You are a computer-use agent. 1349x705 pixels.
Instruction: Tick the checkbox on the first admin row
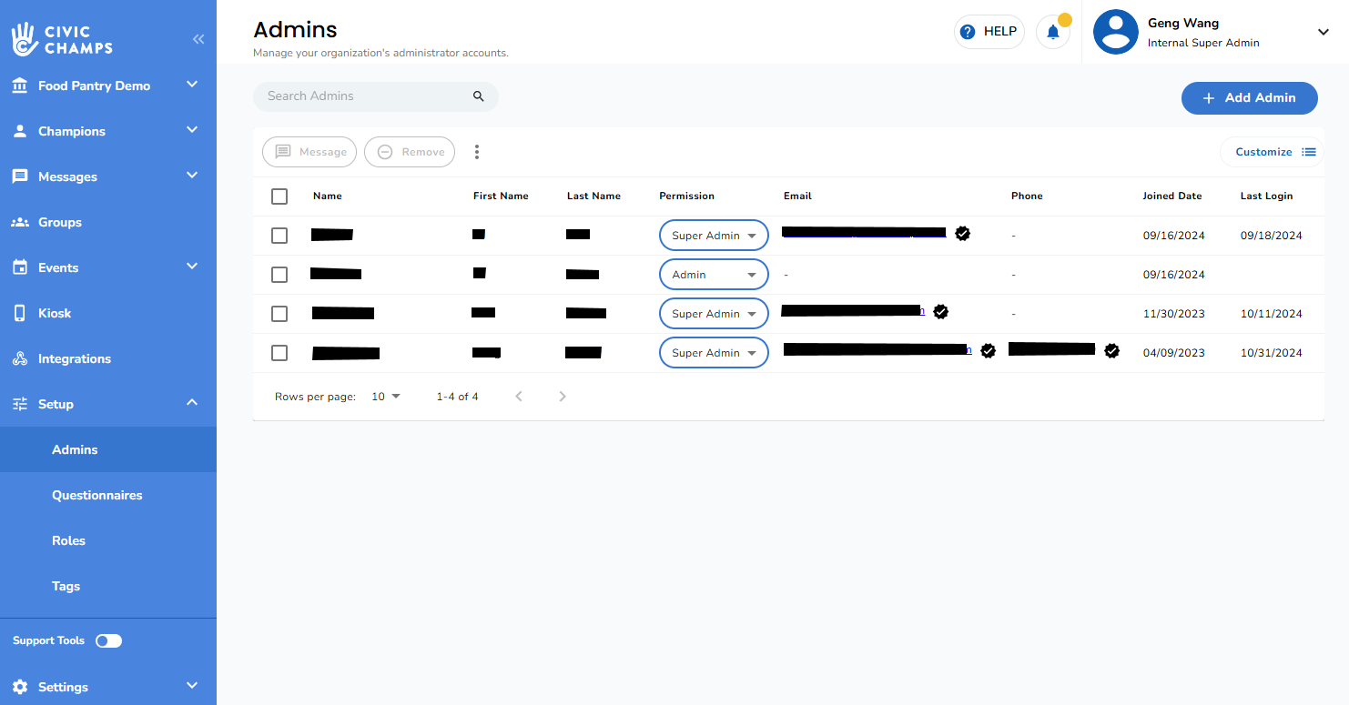click(x=279, y=235)
